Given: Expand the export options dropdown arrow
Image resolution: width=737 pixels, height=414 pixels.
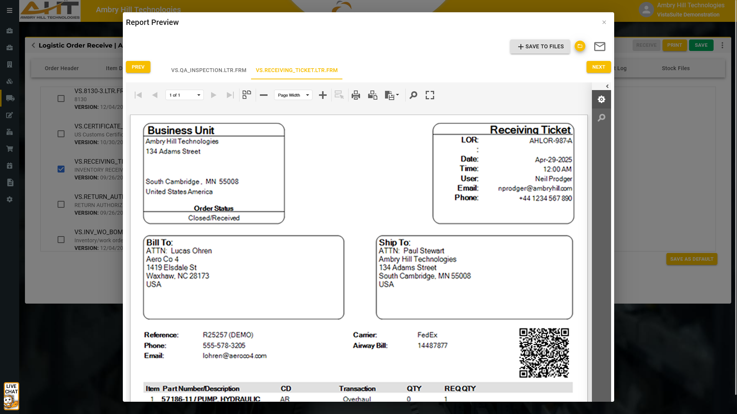Looking at the screenshot, I should click(x=397, y=95).
